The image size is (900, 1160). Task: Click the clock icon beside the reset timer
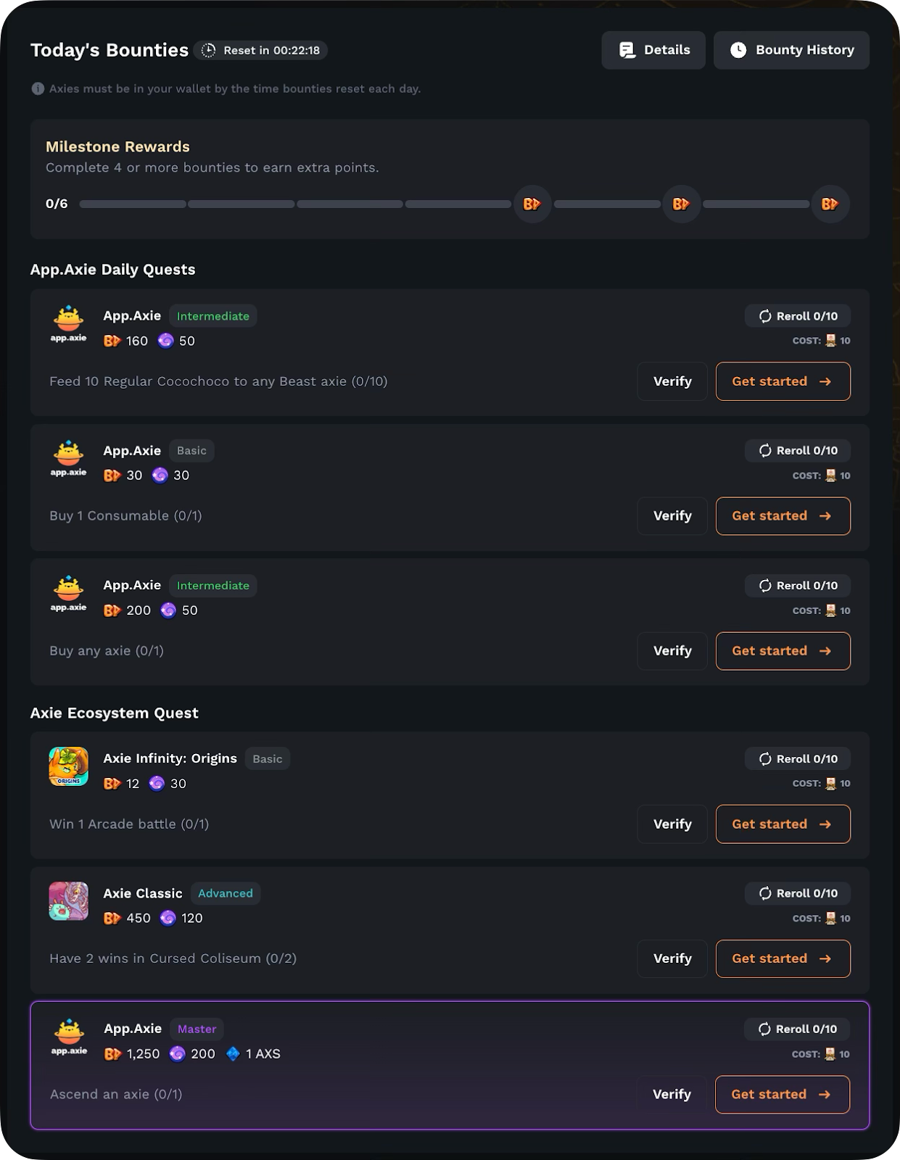pyautogui.click(x=207, y=51)
